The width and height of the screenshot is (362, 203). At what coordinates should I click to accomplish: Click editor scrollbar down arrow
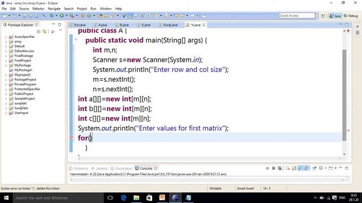pos(344,154)
